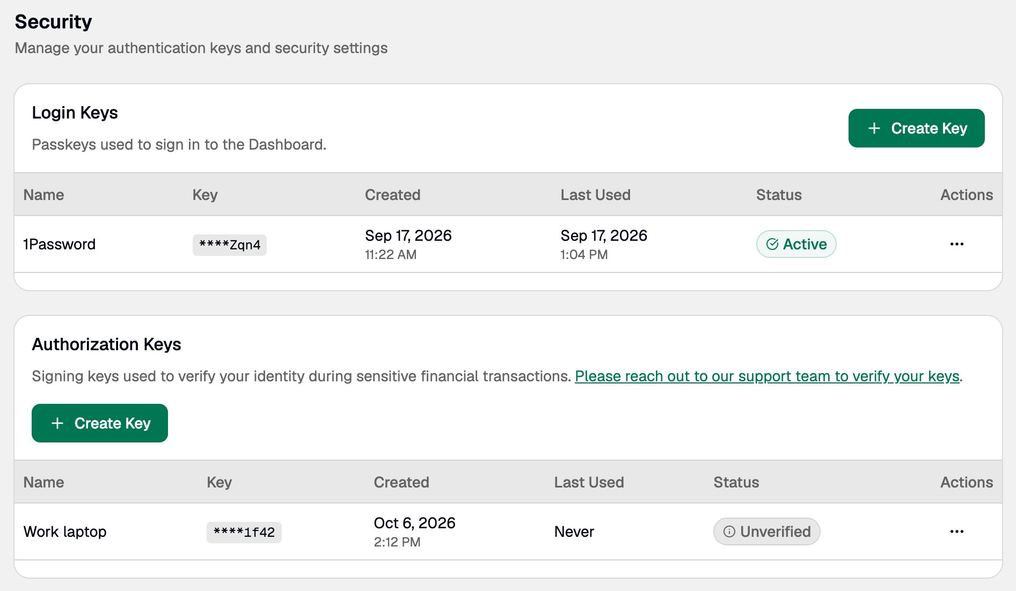The width and height of the screenshot is (1016, 591).
Task: Click the Active status badge
Action: click(x=796, y=244)
